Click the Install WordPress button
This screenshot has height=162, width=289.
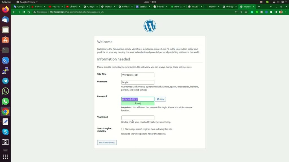(107, 143)
